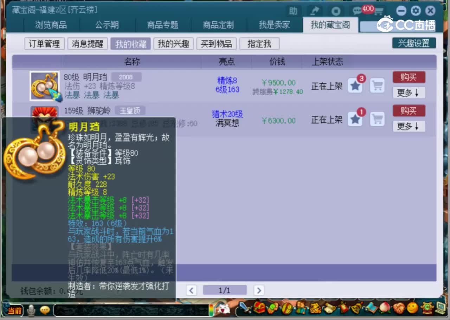Open the 商品定制 tab
This screenshot has height=320, width=450.
[218, 25]
